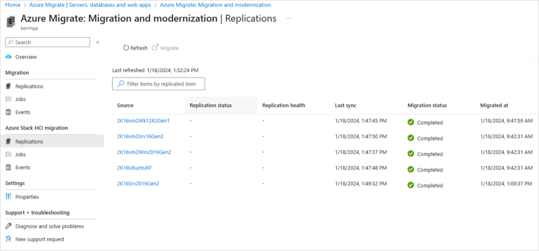Go to Home breadcrumb link
539x251 pixels.
tap(13, 5)
